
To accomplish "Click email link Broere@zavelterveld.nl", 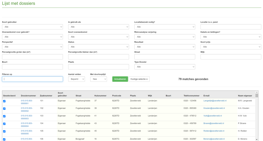I will 213,123.
